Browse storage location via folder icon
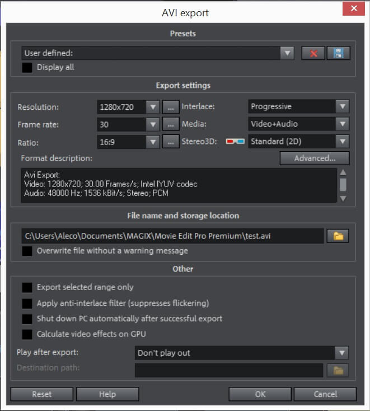The height and width of the screenshot is (411, 370). tap(338, 236)
